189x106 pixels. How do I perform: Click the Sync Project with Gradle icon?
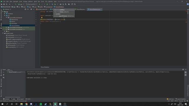[x=61, y=4]
